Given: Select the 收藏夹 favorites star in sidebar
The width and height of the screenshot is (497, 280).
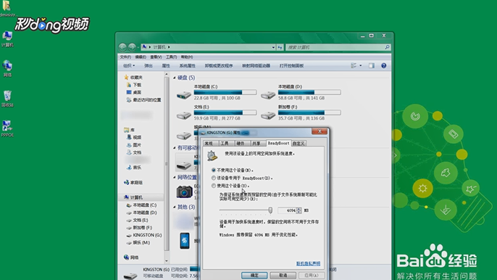Looking at the screenshot, I should point(126,77).
